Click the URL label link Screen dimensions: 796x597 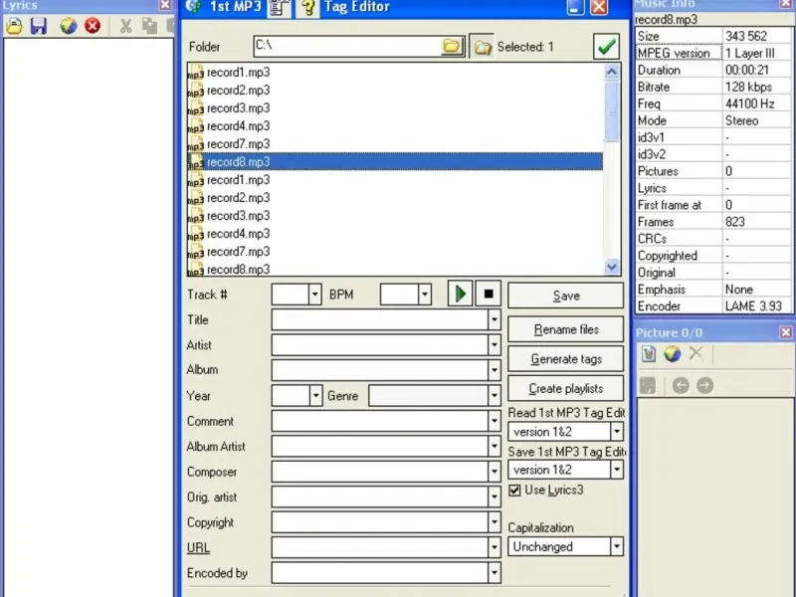click(x=198, y=548)
